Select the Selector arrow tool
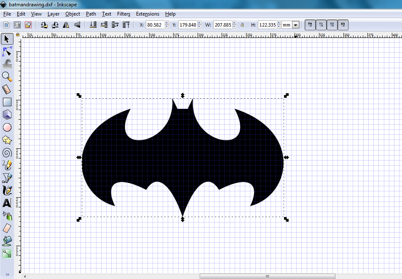Screen dimensions: 402x279 [x=7, y=39]
